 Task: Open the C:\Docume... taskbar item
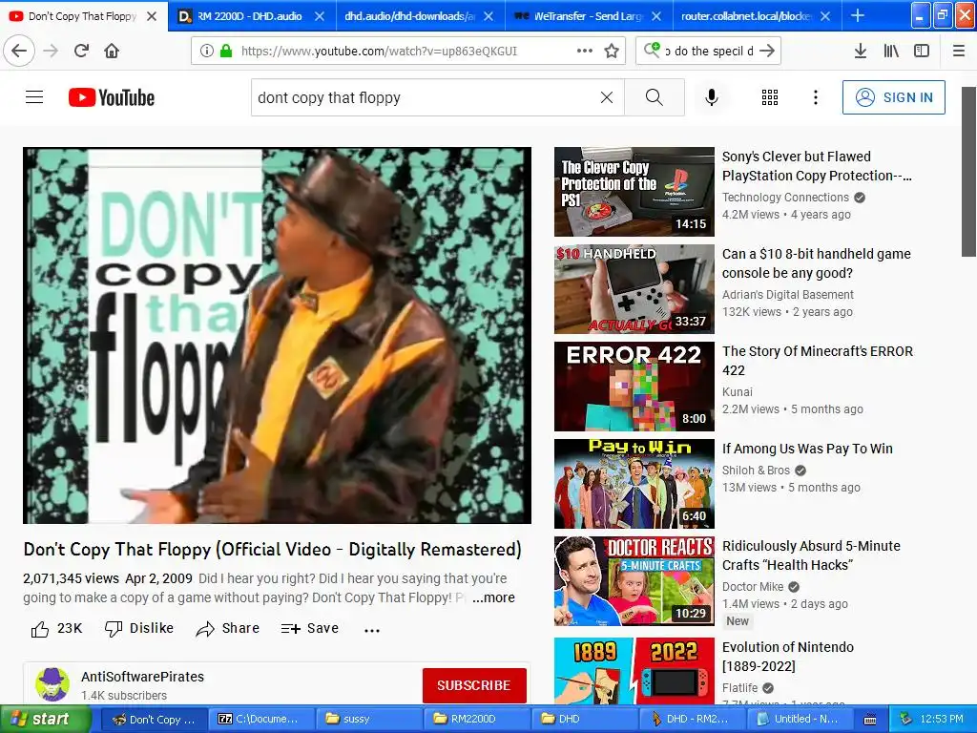261,720
